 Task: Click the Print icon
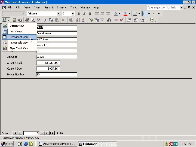coord(27,20)
